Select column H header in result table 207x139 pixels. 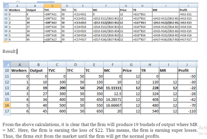point(150,65)
